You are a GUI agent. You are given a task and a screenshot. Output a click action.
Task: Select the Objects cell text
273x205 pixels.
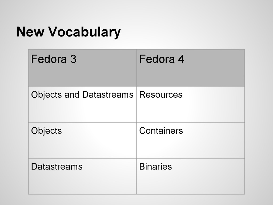(x=46, y=131)
